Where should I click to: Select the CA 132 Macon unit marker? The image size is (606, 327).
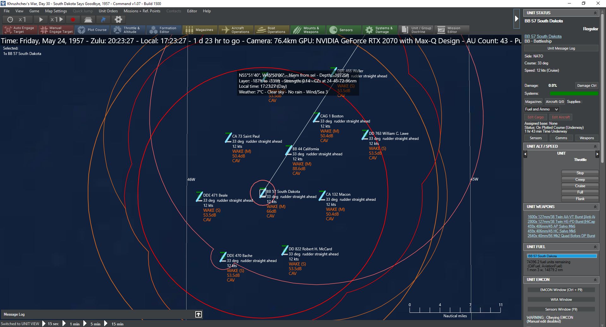tap(322, 196)
